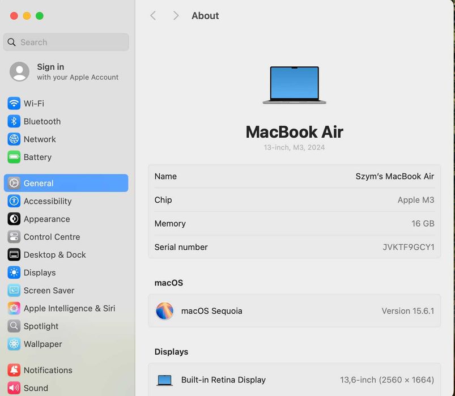
Task: Click the Built-in Retina Display laptop icon
Action: [164, 380]
